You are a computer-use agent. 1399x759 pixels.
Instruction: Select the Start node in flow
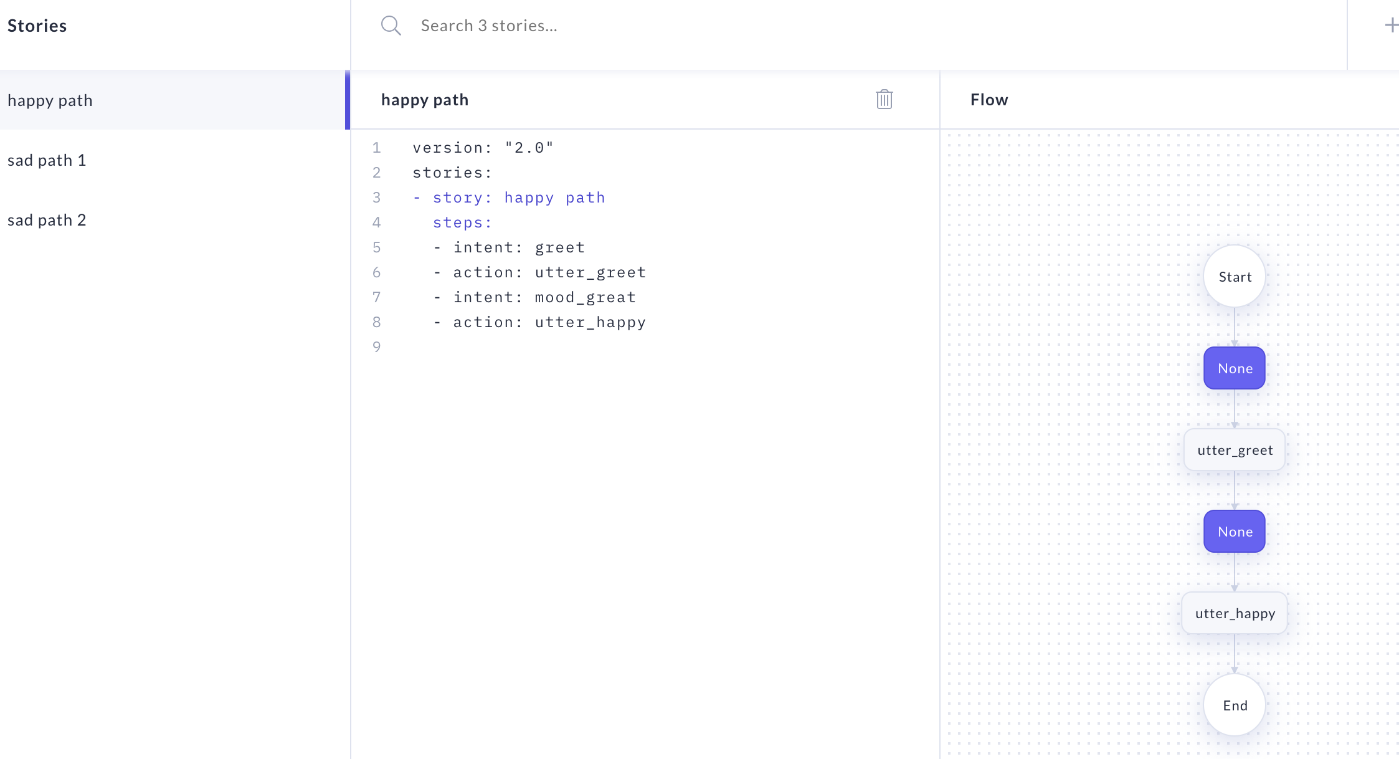tap(1234, 277)
